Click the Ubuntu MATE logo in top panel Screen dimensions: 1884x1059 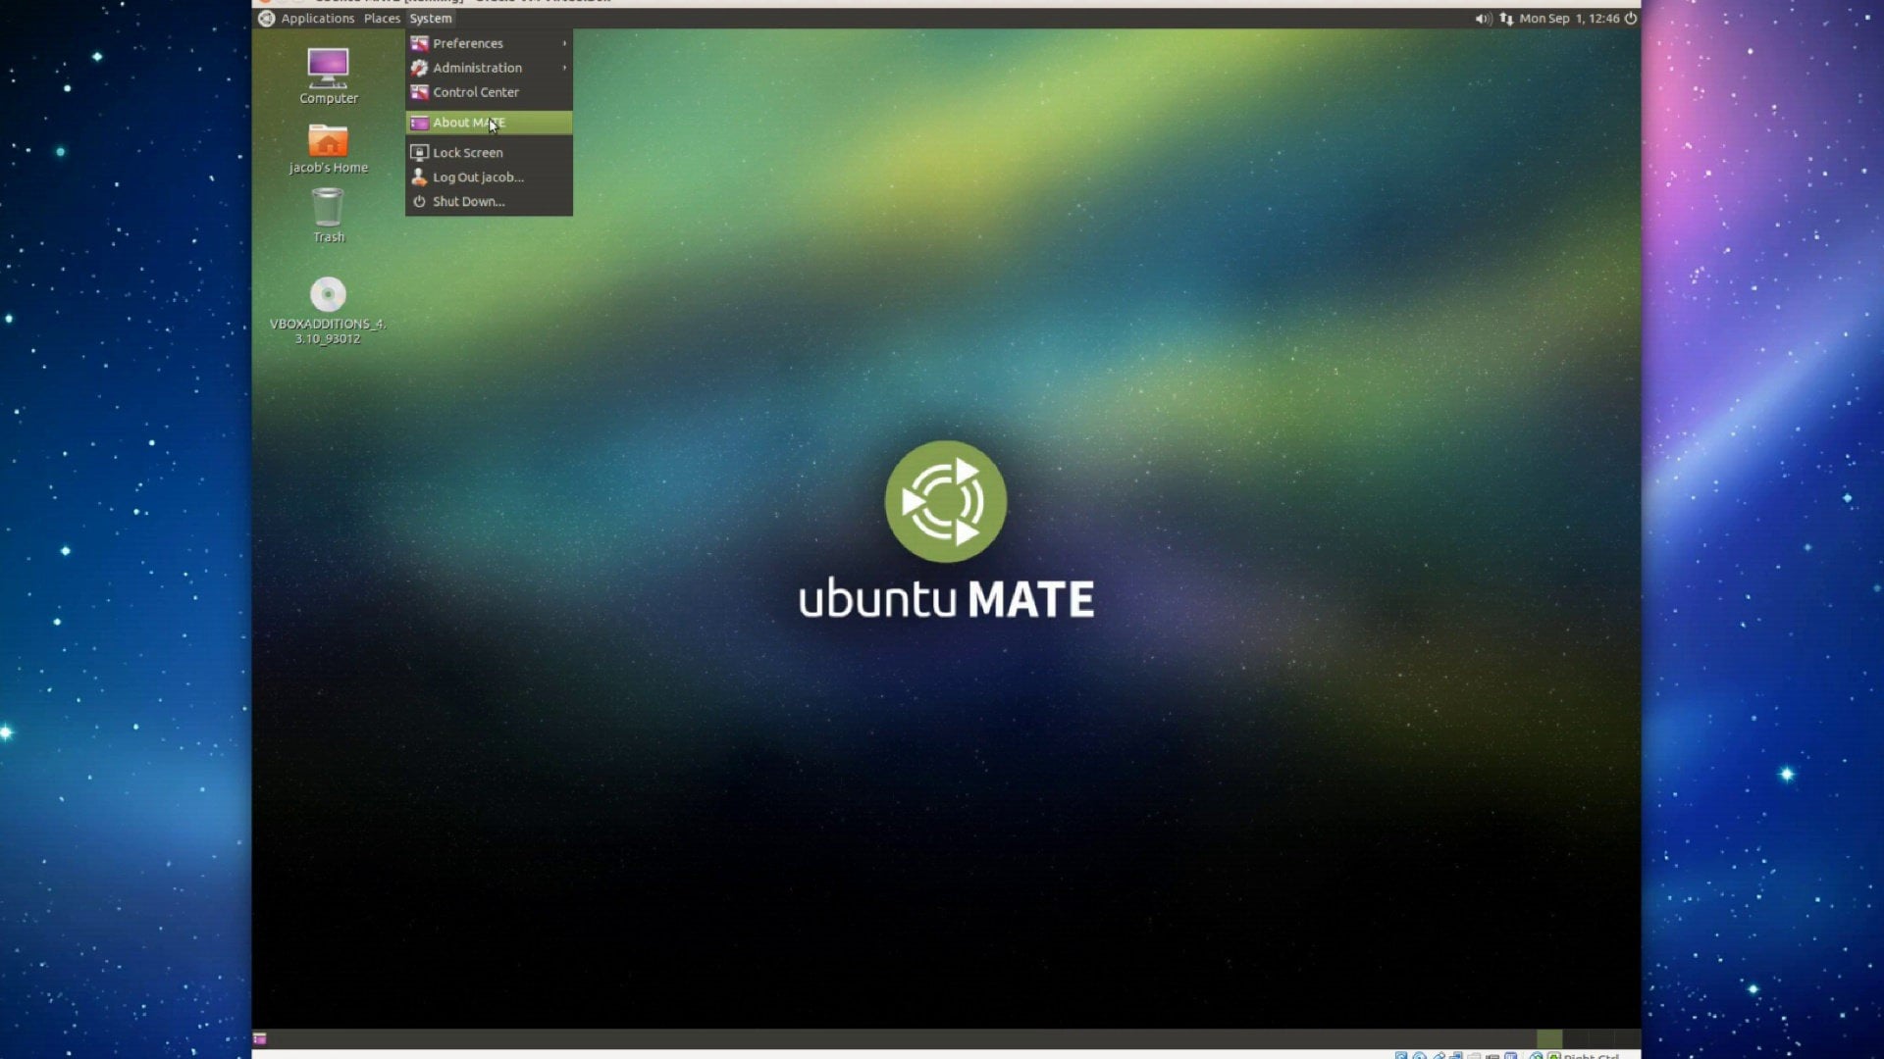(266, 19)
